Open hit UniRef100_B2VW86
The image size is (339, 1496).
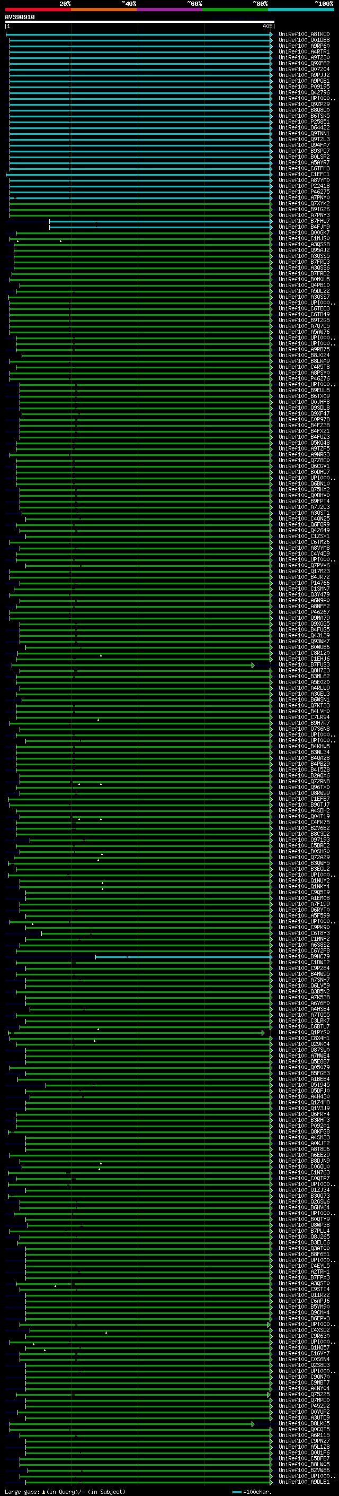[x=304, y=1470]
